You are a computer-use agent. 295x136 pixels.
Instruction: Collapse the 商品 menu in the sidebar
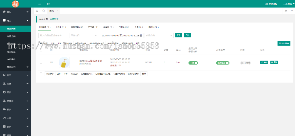point(15,20)
